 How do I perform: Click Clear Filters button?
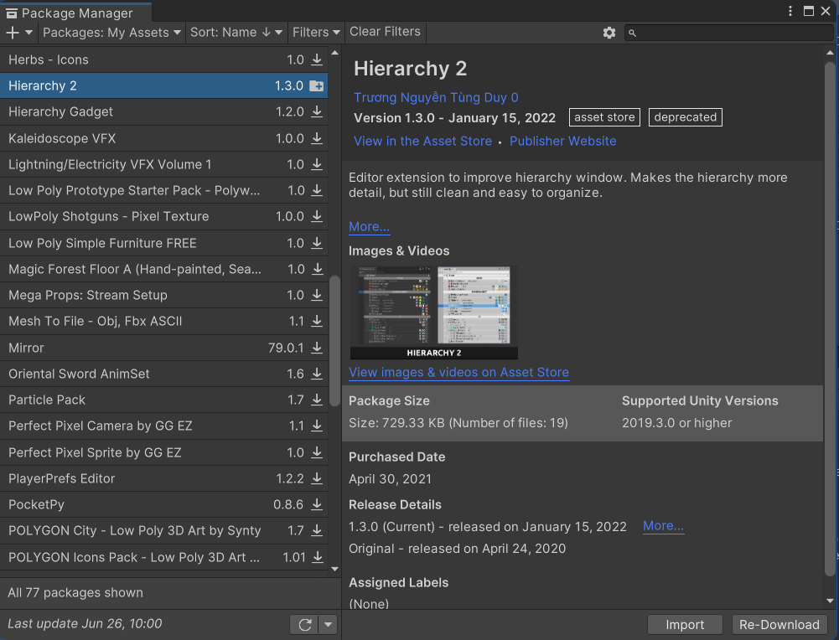385,32
